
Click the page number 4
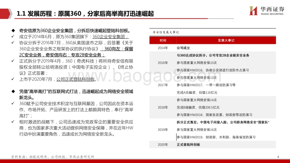[278, 157]
